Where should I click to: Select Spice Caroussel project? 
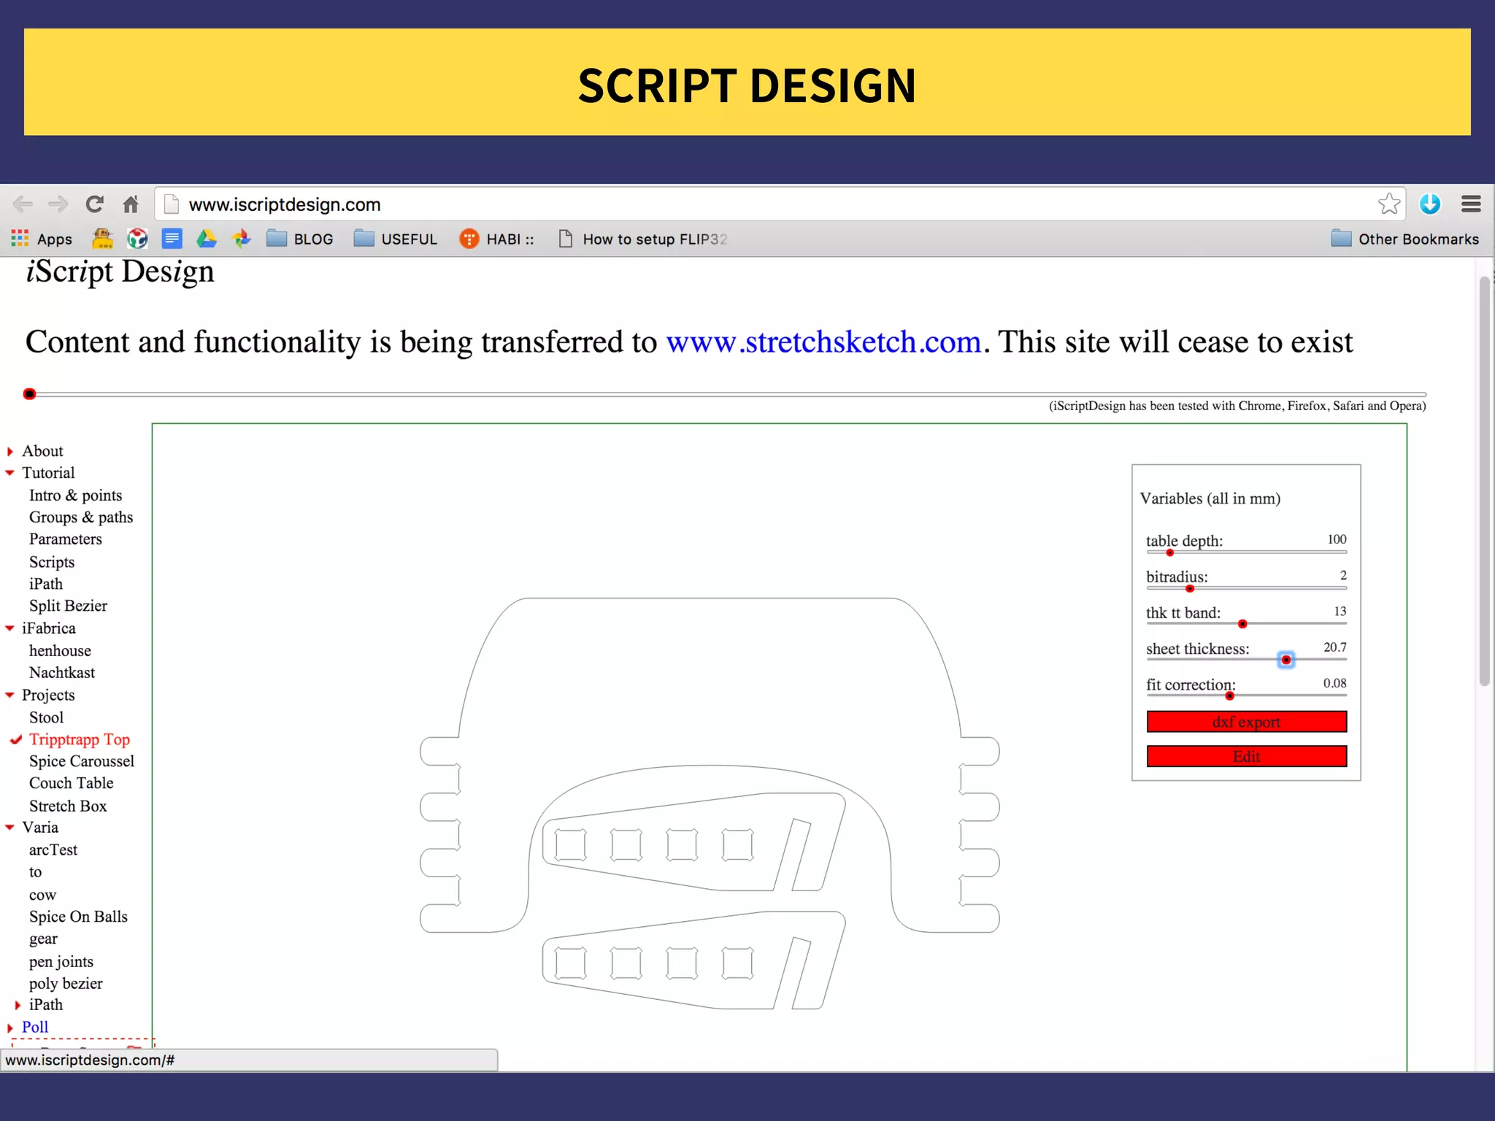82,761
